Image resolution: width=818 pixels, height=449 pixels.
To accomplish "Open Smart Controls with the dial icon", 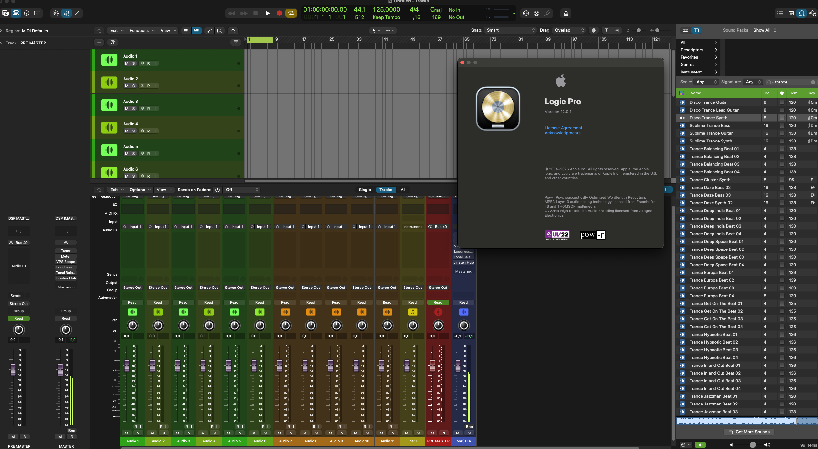I will click(56, 13).
